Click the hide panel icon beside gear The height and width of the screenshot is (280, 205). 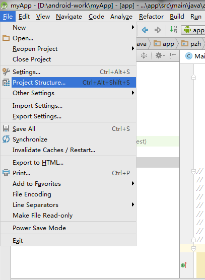[x=172, y=55]
